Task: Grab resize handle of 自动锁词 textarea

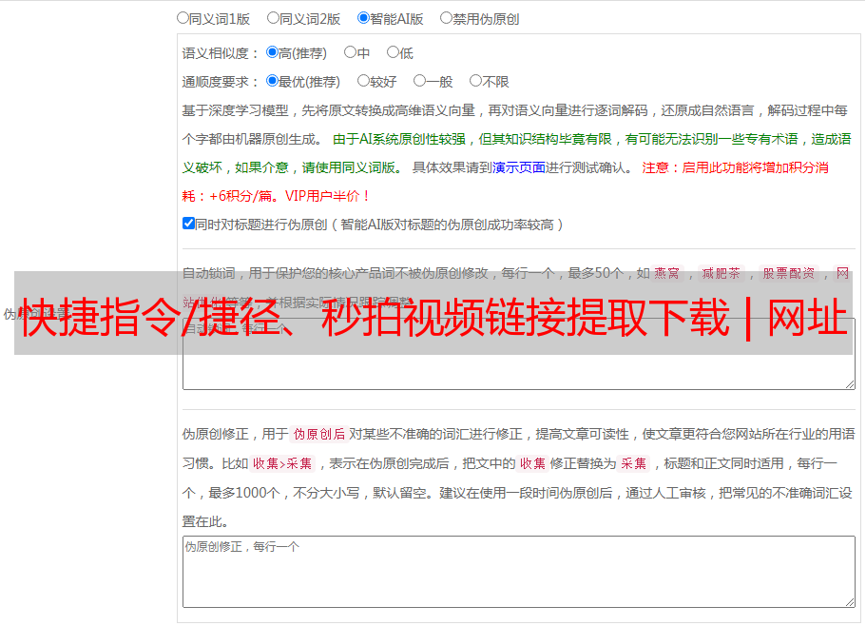Action: click(850, 384)
